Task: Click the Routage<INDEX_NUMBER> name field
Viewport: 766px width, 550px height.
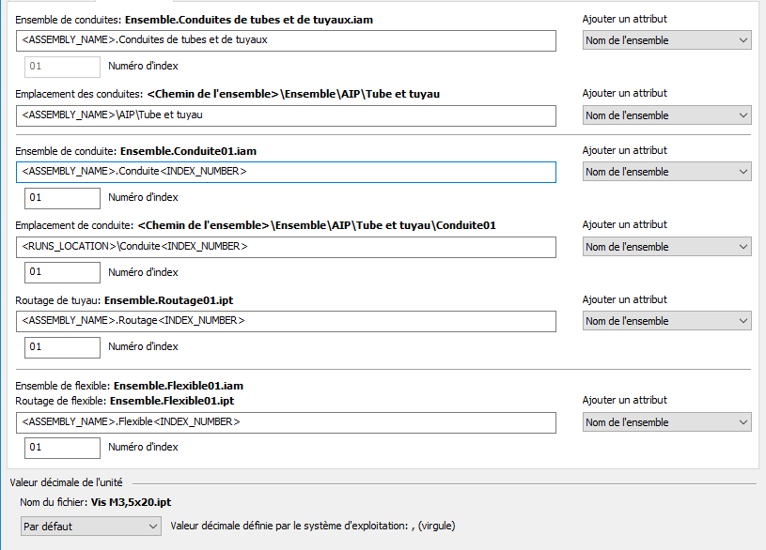Action: [x=286, y=321]
